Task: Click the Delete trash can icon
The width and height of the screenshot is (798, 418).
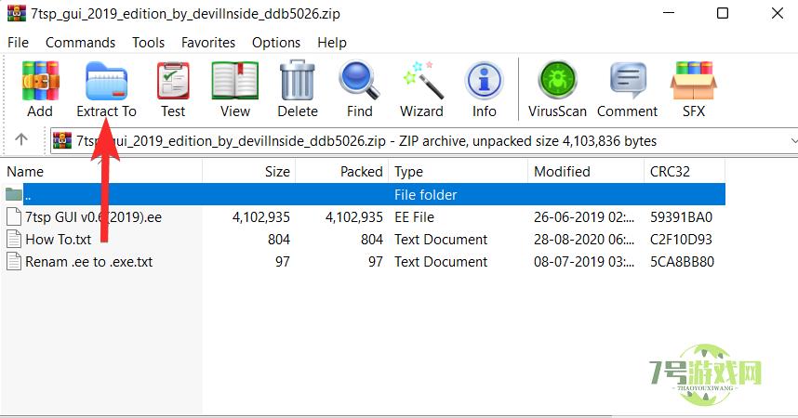Action: coord(298,80)
